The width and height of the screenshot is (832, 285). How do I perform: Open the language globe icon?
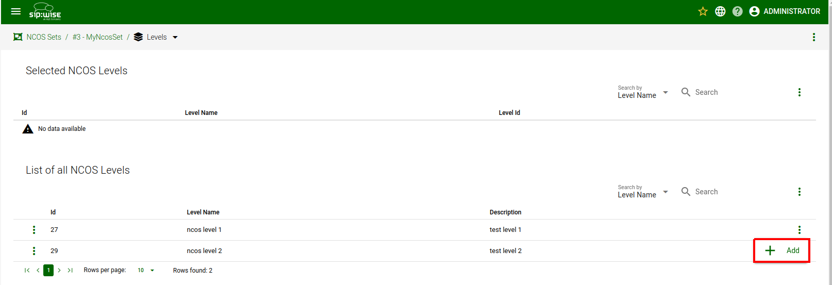coord(720,11)
